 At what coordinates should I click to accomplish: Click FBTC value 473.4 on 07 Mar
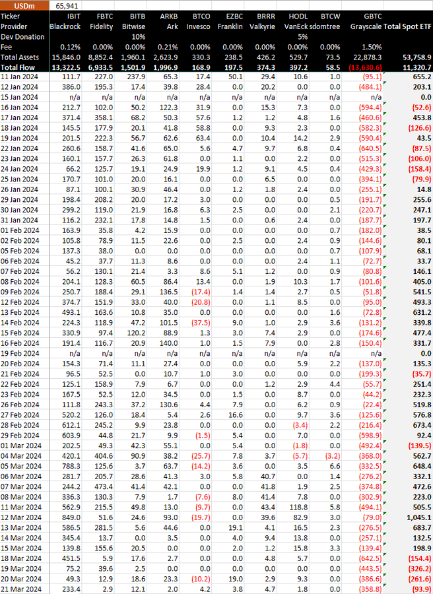pos(104,486)
